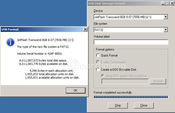
Task: Enable the Quick Format checkbox
Action: [x=98, y=55]
